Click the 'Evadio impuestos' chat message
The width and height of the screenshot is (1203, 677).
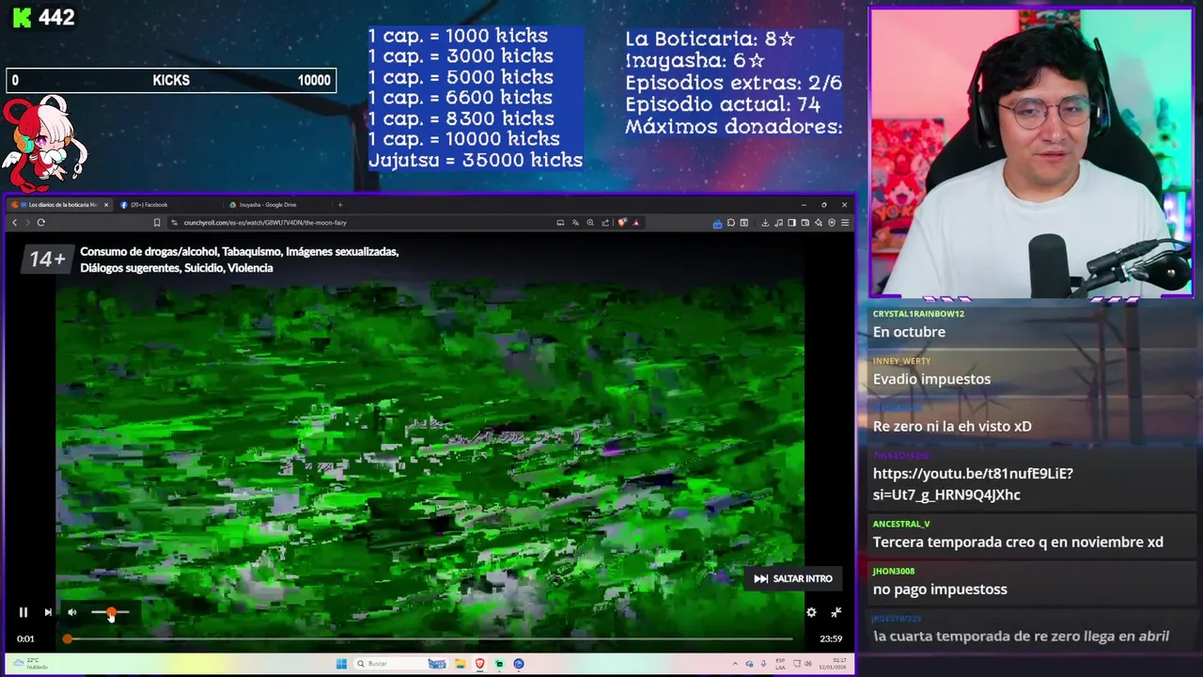pos(931,379)
